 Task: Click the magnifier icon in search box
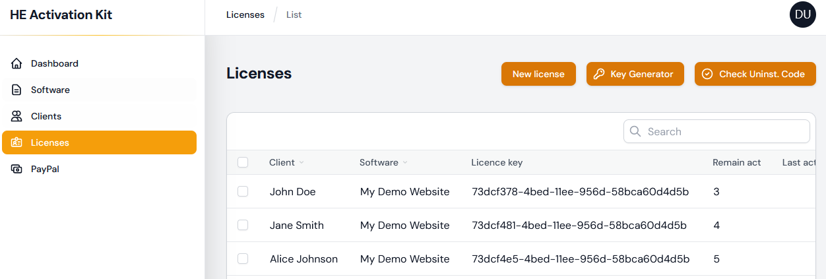coord(635,131)
